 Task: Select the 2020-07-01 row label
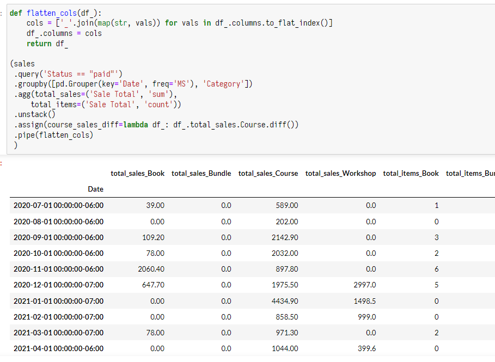click(58, 205)
